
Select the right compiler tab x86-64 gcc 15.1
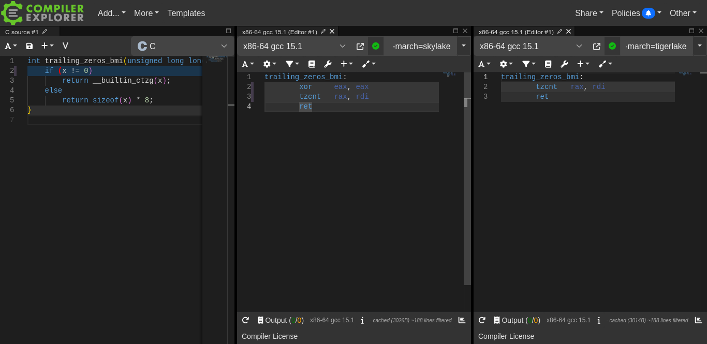click(516, 32)
